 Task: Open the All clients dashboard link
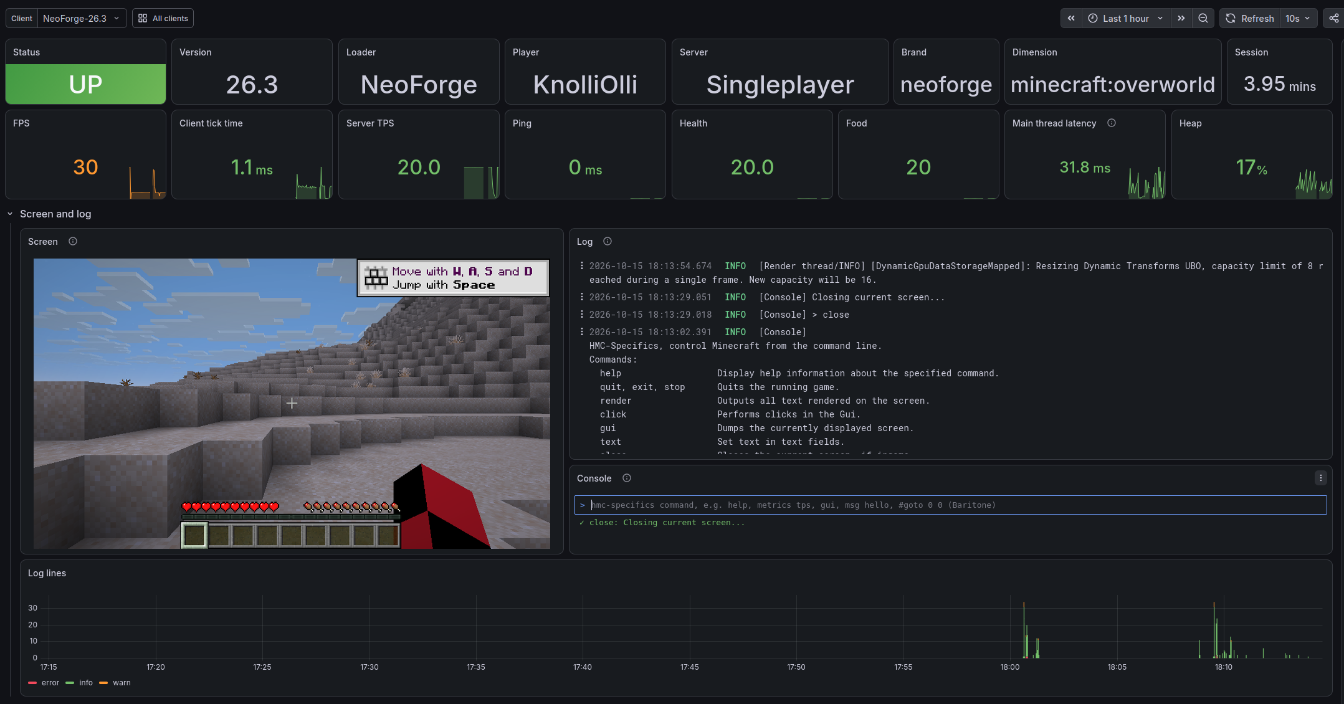163,19
